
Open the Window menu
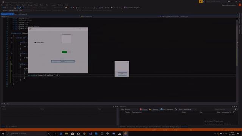click(60, 5)
